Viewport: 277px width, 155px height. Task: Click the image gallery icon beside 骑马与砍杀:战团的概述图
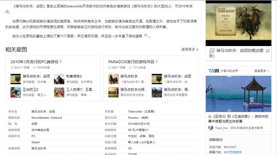[212, 51]
